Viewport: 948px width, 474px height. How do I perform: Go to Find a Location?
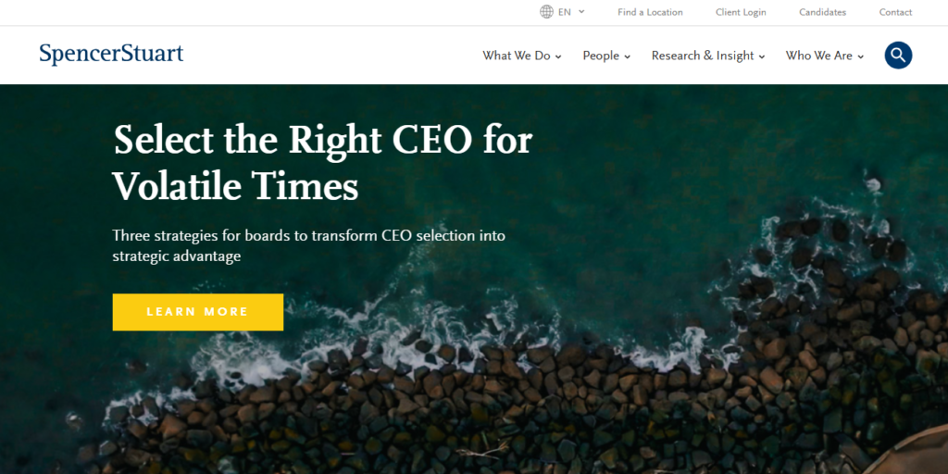pyautogui.click(x=650, y=12)
